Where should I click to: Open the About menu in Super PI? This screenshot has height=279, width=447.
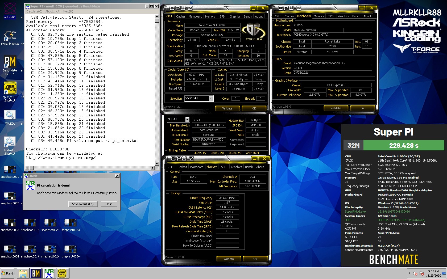[x=53, y=11]
